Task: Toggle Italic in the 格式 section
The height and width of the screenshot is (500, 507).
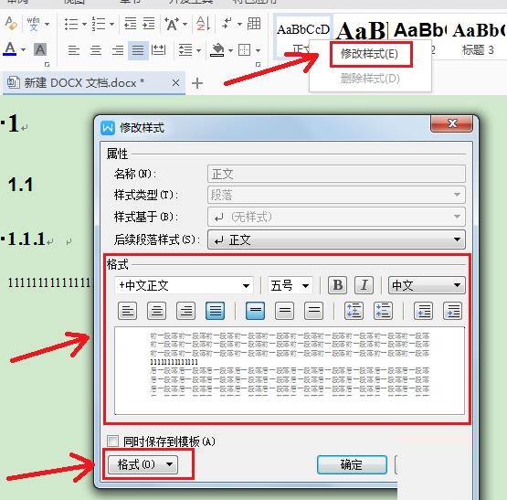Action: click(x=364, y=285)
